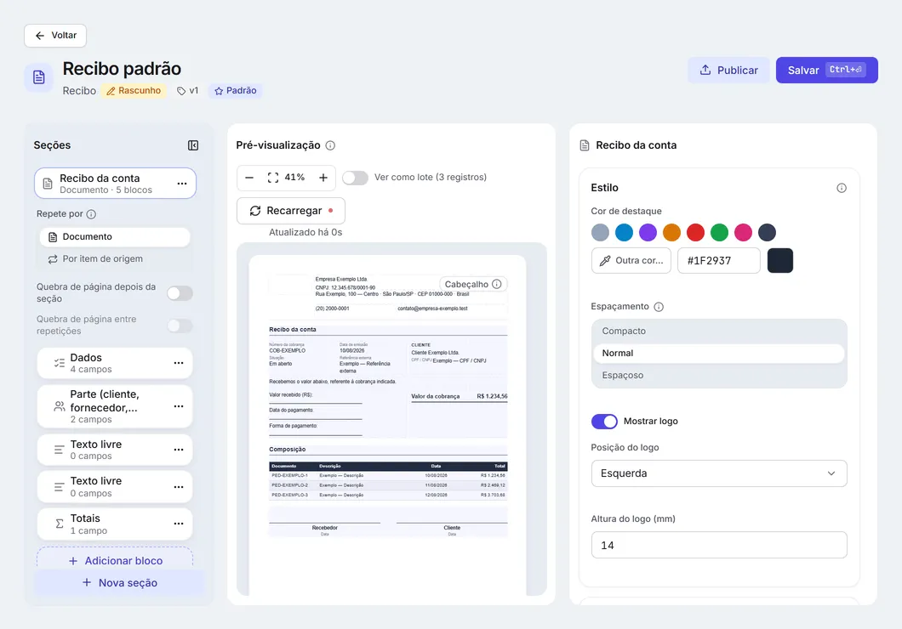
Task: Zoom out the preview with minus button
Action: coord(249,178)
